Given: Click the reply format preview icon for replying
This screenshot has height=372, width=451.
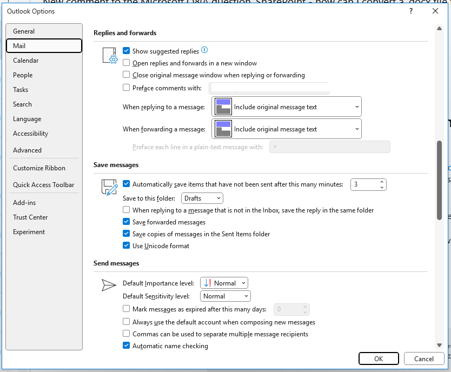Looking at the screenshot, I should click(x=223, y=107).
